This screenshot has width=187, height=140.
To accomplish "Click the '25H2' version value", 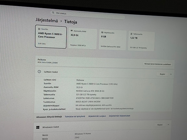I will coord(77,137).
